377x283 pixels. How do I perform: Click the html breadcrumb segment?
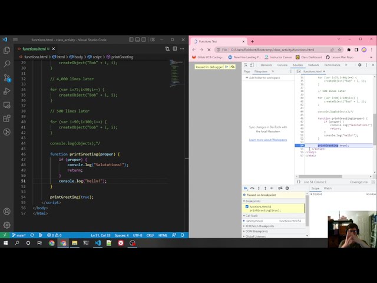(59, 57)
